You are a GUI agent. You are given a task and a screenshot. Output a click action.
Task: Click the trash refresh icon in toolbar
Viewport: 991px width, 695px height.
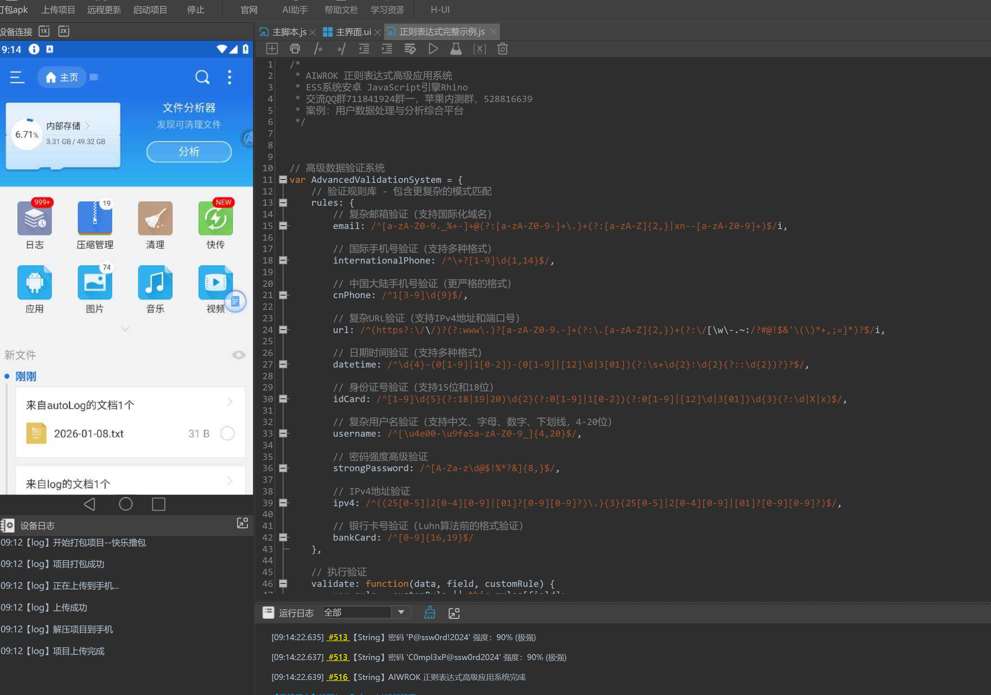(502, 49)
